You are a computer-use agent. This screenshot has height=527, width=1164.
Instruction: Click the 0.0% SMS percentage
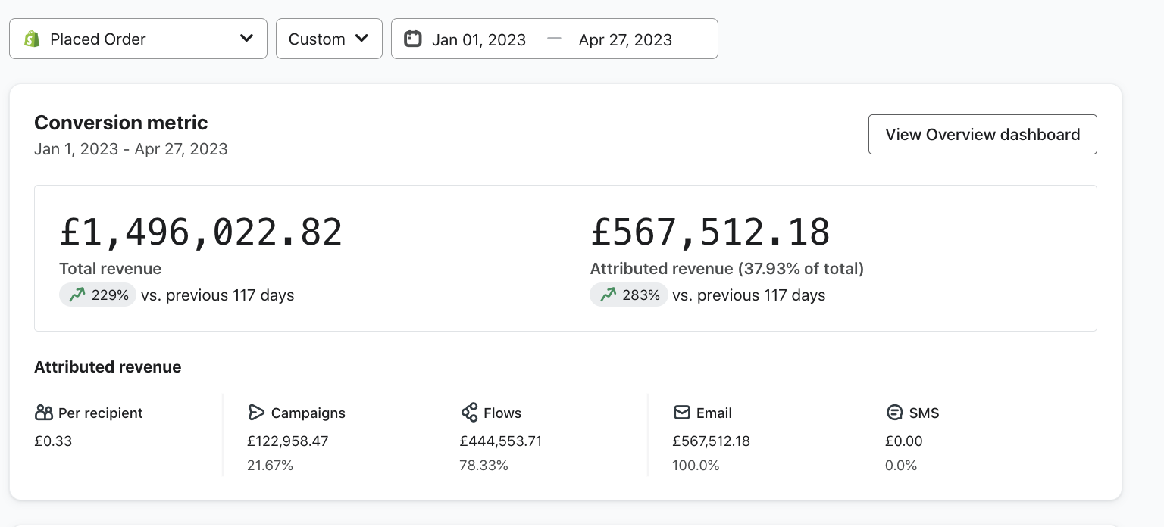(x=901, y=466)
